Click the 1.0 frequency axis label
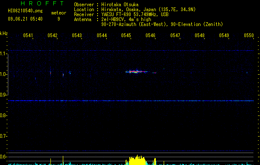The image size is (260, 165). tap(3, 74)
